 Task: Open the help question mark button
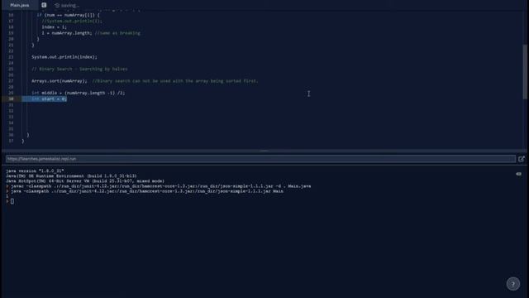[512, 284]
